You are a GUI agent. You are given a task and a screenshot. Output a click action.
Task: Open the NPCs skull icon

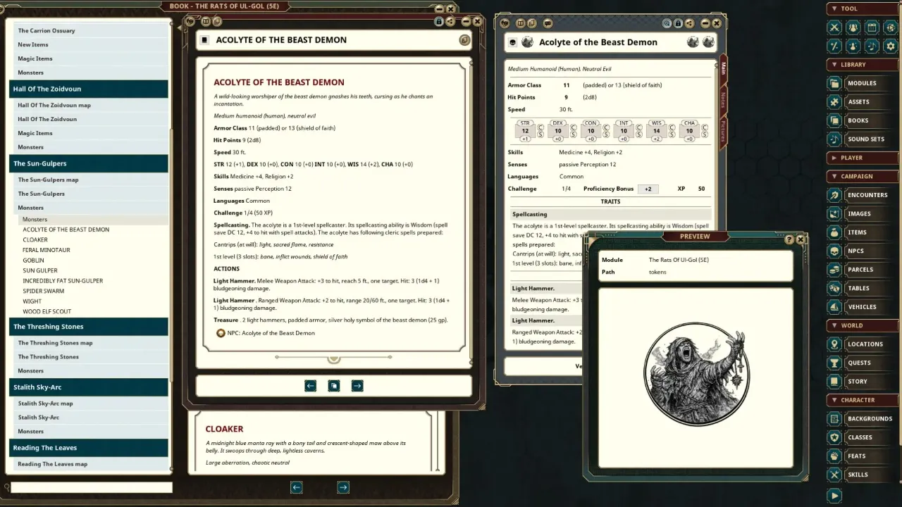[x=835, y=251]
